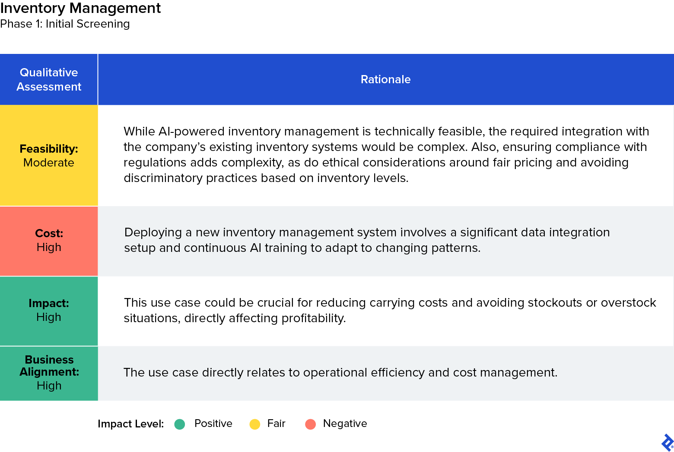The height and width of the screenshot is (452, 674).
Task: Click the yellow Feasibility: Moderate cell
Action: coord(49,155)
